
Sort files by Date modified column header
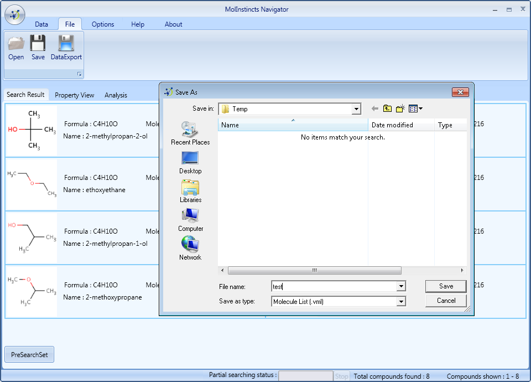point(401,125)
